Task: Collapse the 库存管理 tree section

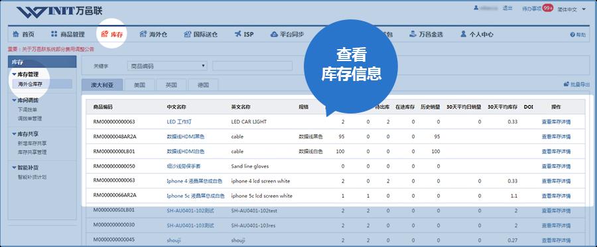Action: coord(14,74)
